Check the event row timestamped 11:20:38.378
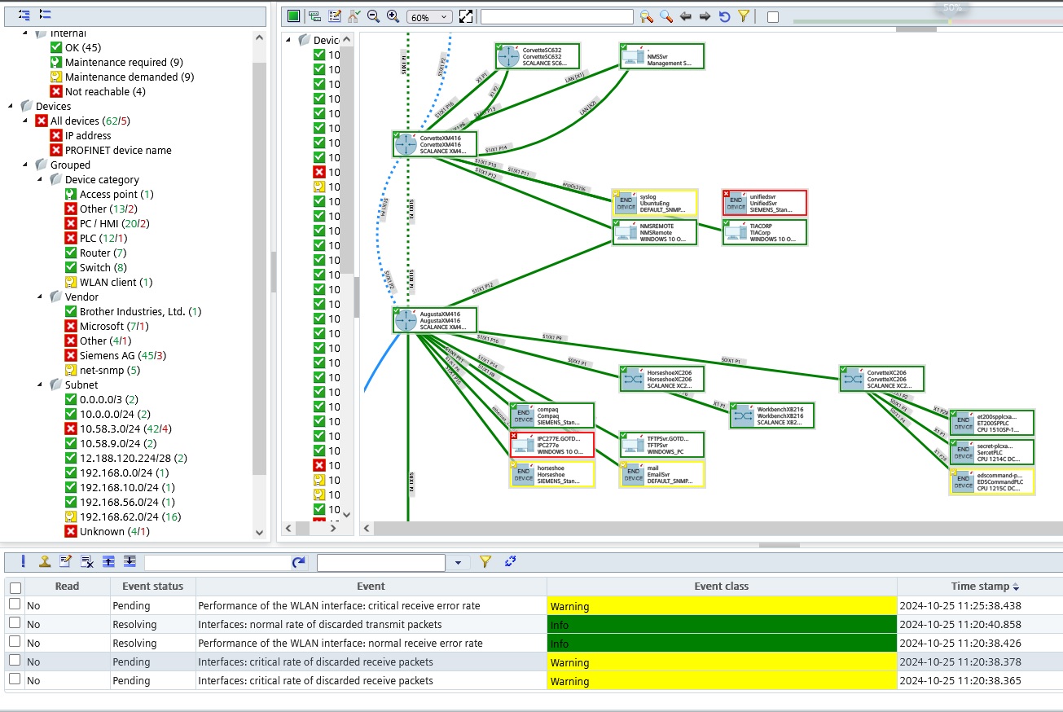 [x=15, y=661]
